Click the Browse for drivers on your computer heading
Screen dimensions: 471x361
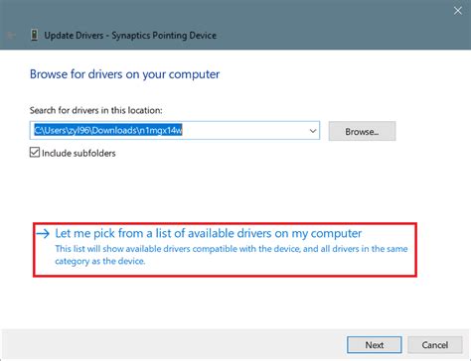[124, 74]
